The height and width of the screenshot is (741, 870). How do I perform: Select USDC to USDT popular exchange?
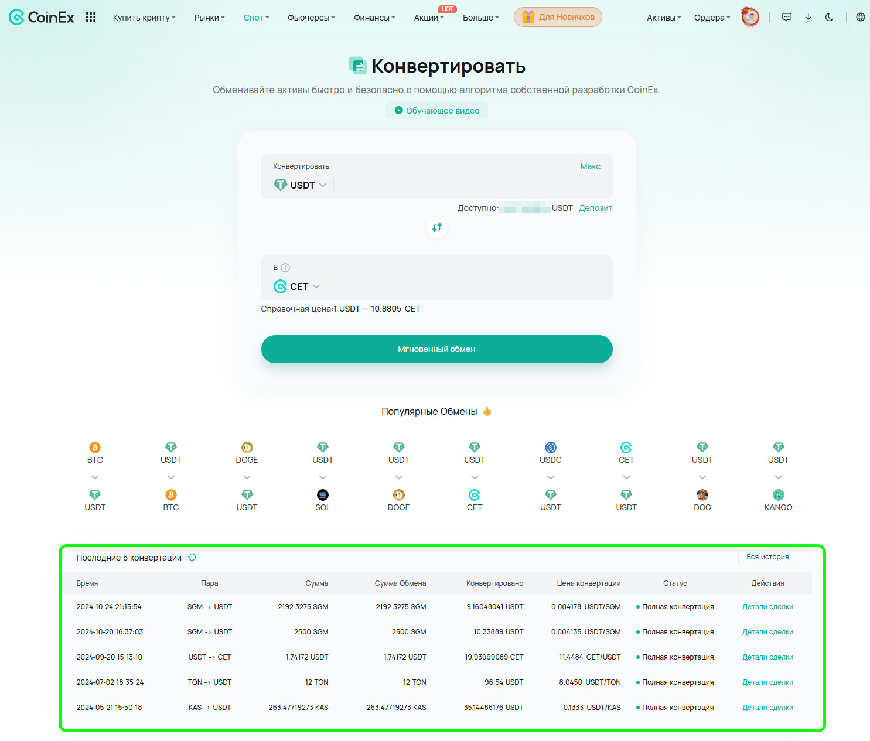click(551, 477)
